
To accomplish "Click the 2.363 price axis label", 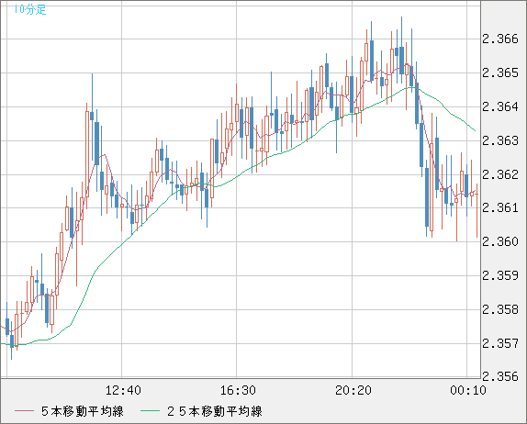I will tap(500, 140).
